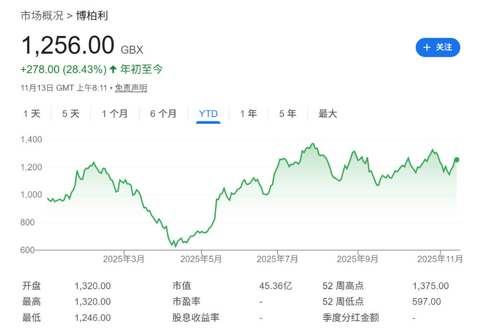The width and height of the screenshot is (491, 331).
Task: Click the 市值 value 45.36亿
Action: click(x=276, y=286)
